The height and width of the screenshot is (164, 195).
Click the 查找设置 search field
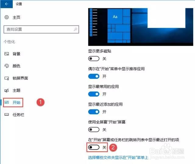pyautogui.click(x=41, y=29)
